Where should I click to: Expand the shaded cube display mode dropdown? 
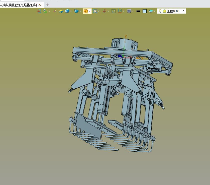pos(71,11)
